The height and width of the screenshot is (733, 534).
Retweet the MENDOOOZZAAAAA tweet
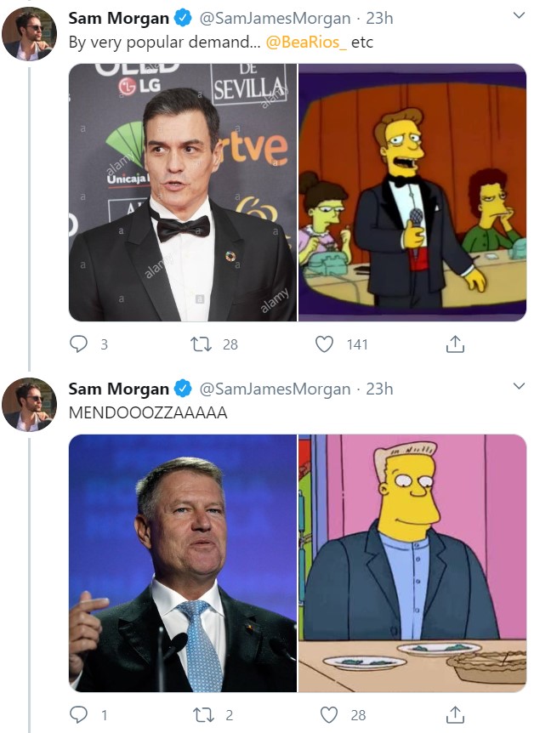pos(202,715)
